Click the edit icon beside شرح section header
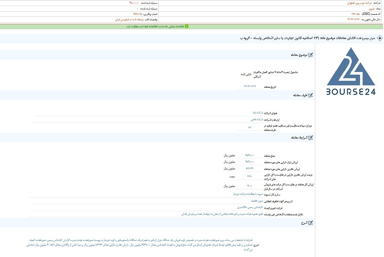The height and width of the screenshot is (257, 384). [x=310, y=223]
